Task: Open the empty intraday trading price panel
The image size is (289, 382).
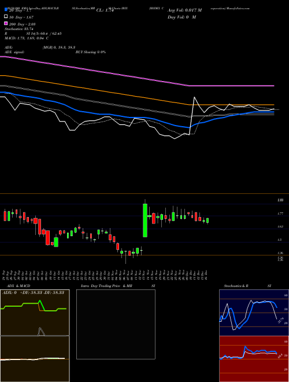Action: click(116, 324)
